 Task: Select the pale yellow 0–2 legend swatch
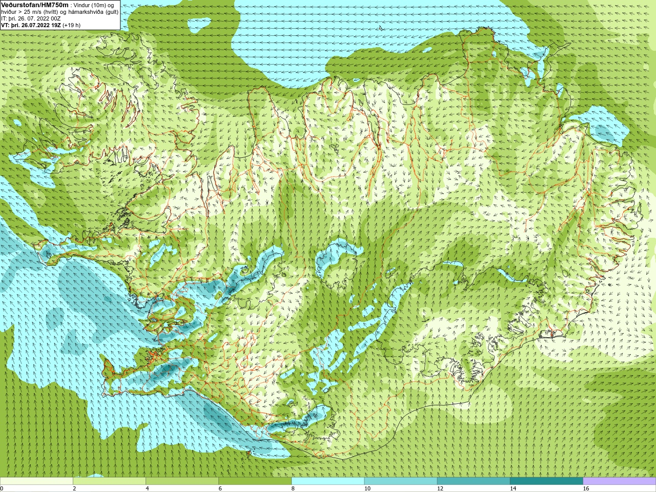coord(36,481)
